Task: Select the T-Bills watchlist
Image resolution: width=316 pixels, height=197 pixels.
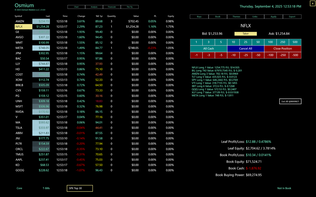Action: [x=46, y=188]
